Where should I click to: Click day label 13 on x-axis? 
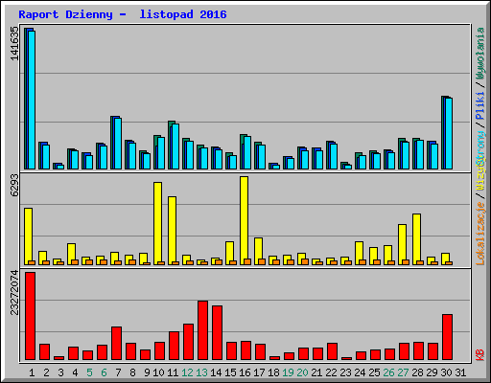201,372
